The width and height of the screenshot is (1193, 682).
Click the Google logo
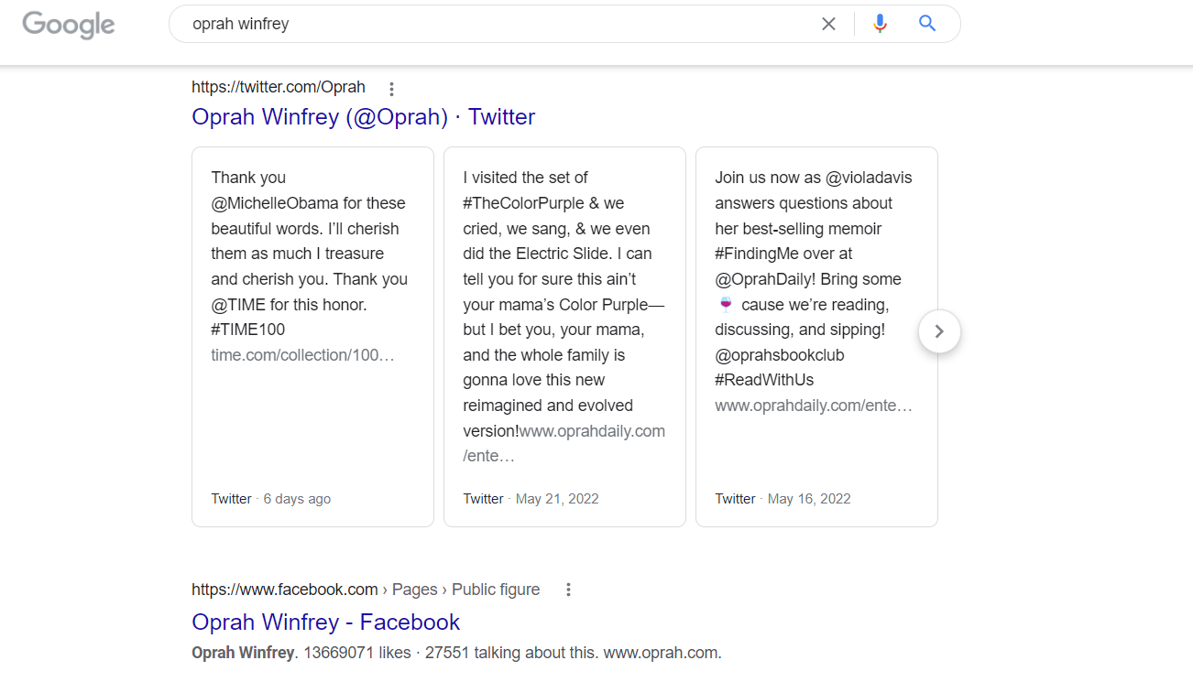(x=69, y=25)
